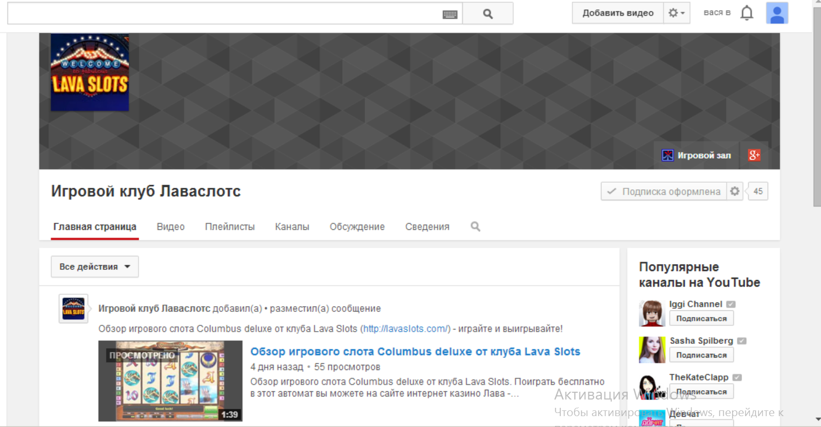Switch to the Плейлисты tab

click(230, 227)
